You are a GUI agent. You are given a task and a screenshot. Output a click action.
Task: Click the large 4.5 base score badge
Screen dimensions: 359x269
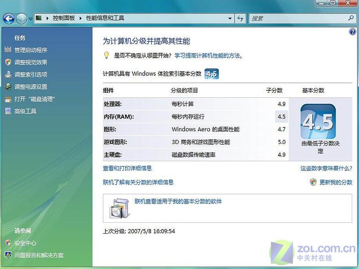(x=318, y=121)
